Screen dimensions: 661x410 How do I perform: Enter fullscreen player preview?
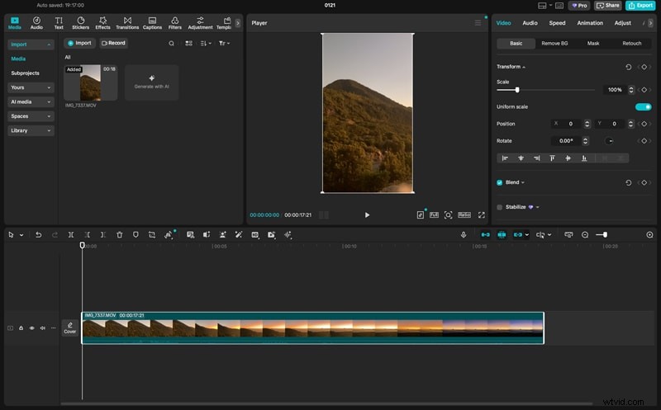click(x=482, y=214)
